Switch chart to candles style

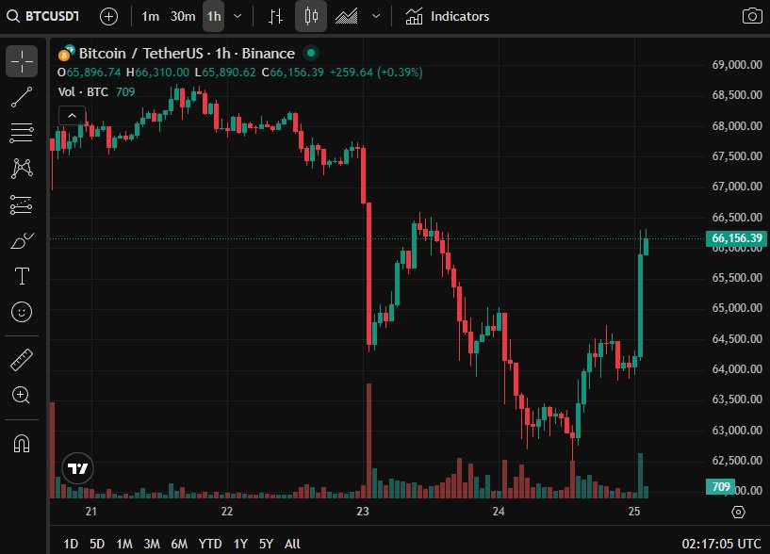[310, 16]
